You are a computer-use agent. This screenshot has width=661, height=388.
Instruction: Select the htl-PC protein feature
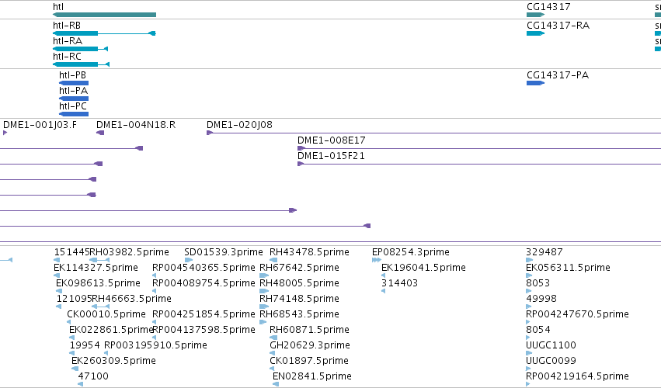pyautogui.click(x=74, y=114)
